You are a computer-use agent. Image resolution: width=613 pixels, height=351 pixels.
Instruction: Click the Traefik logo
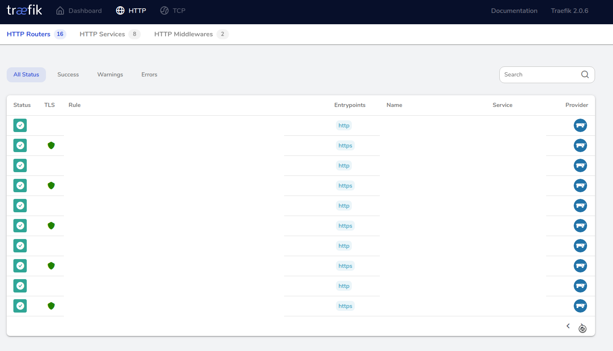pos(24,10)
